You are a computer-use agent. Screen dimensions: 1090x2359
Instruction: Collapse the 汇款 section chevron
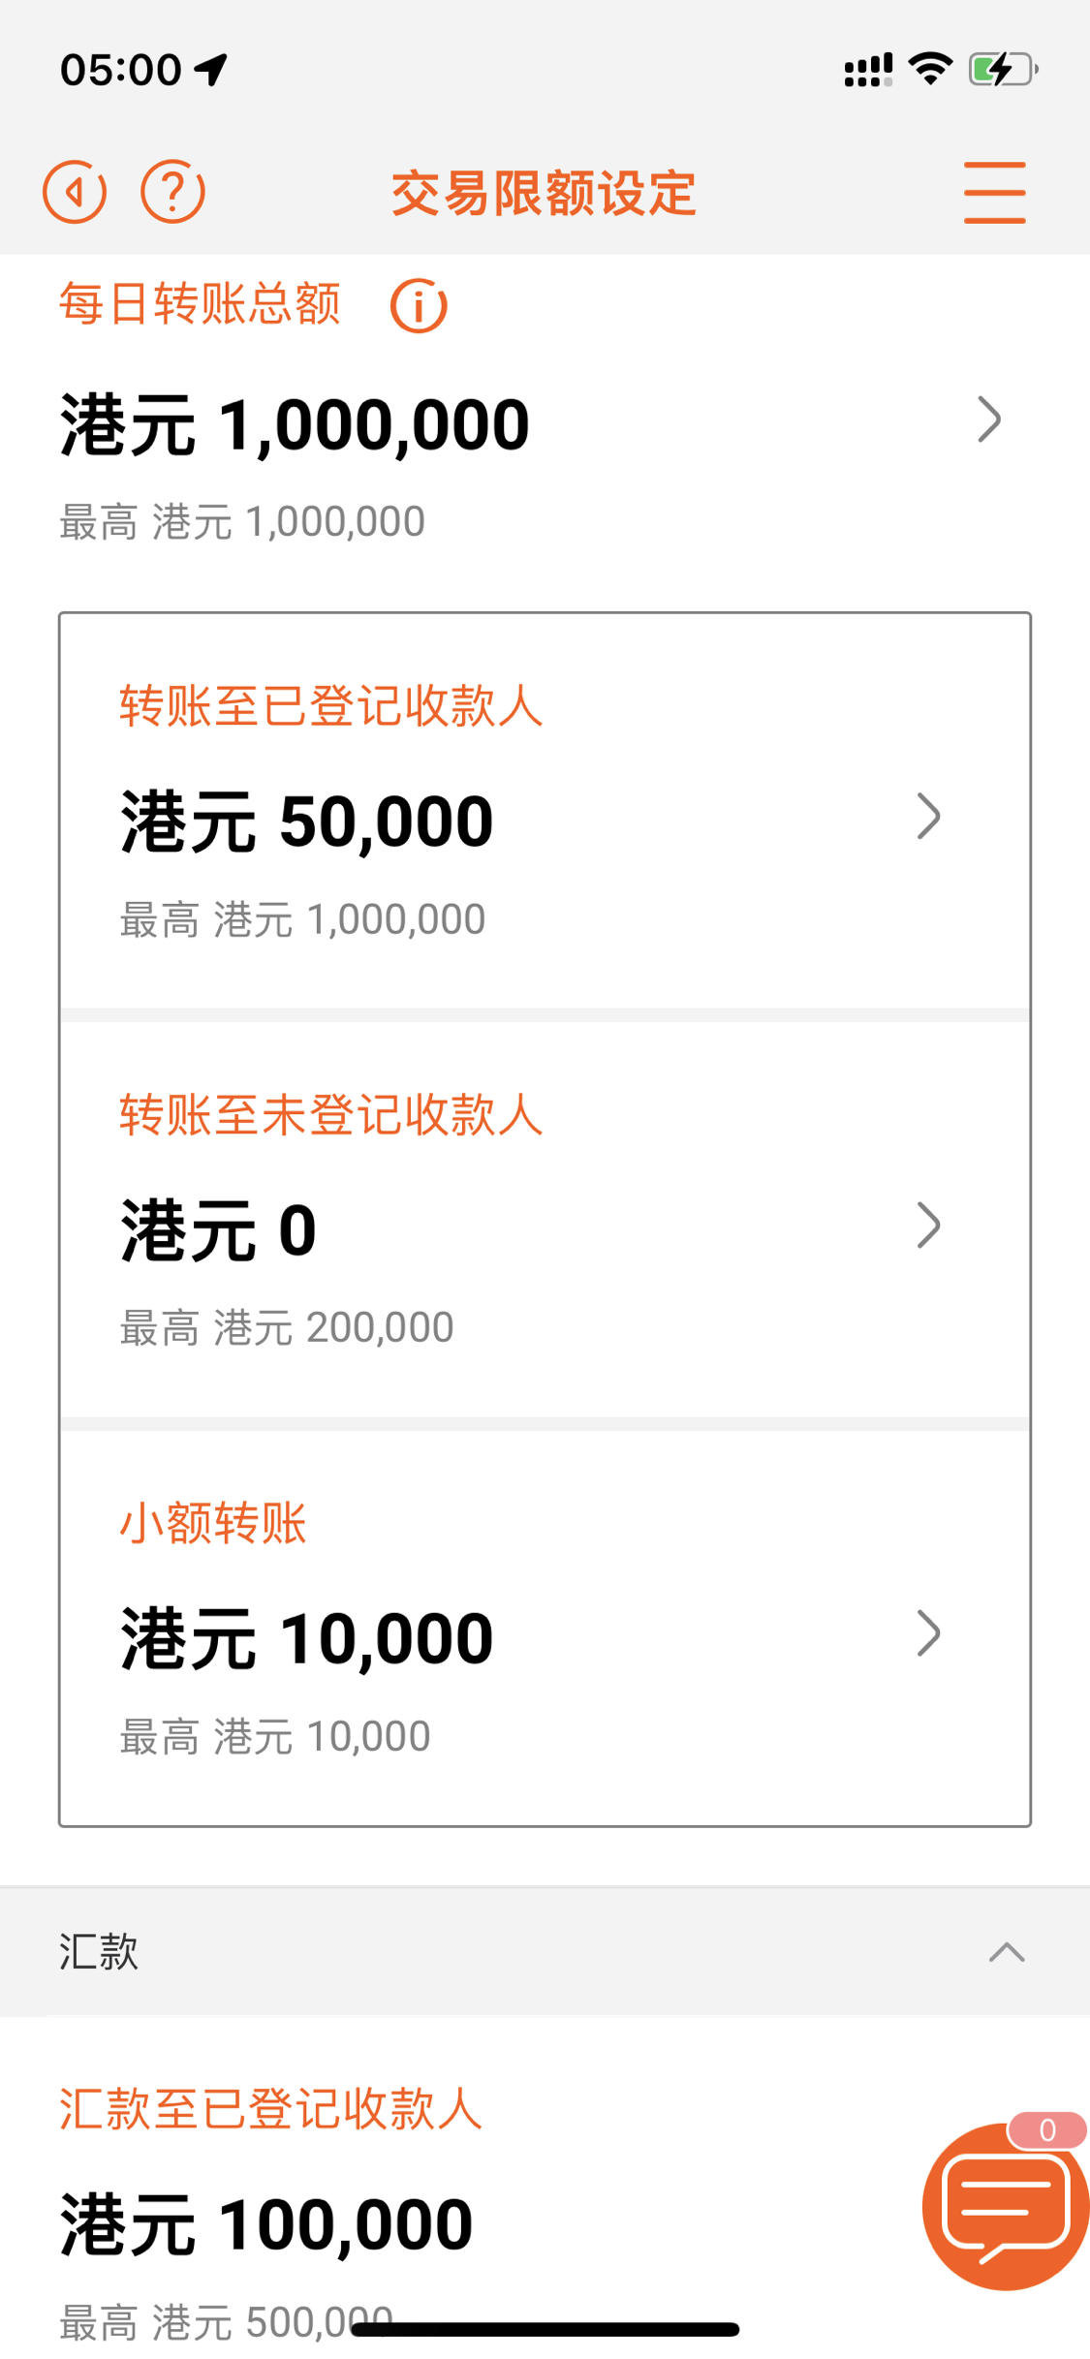1007,1952
